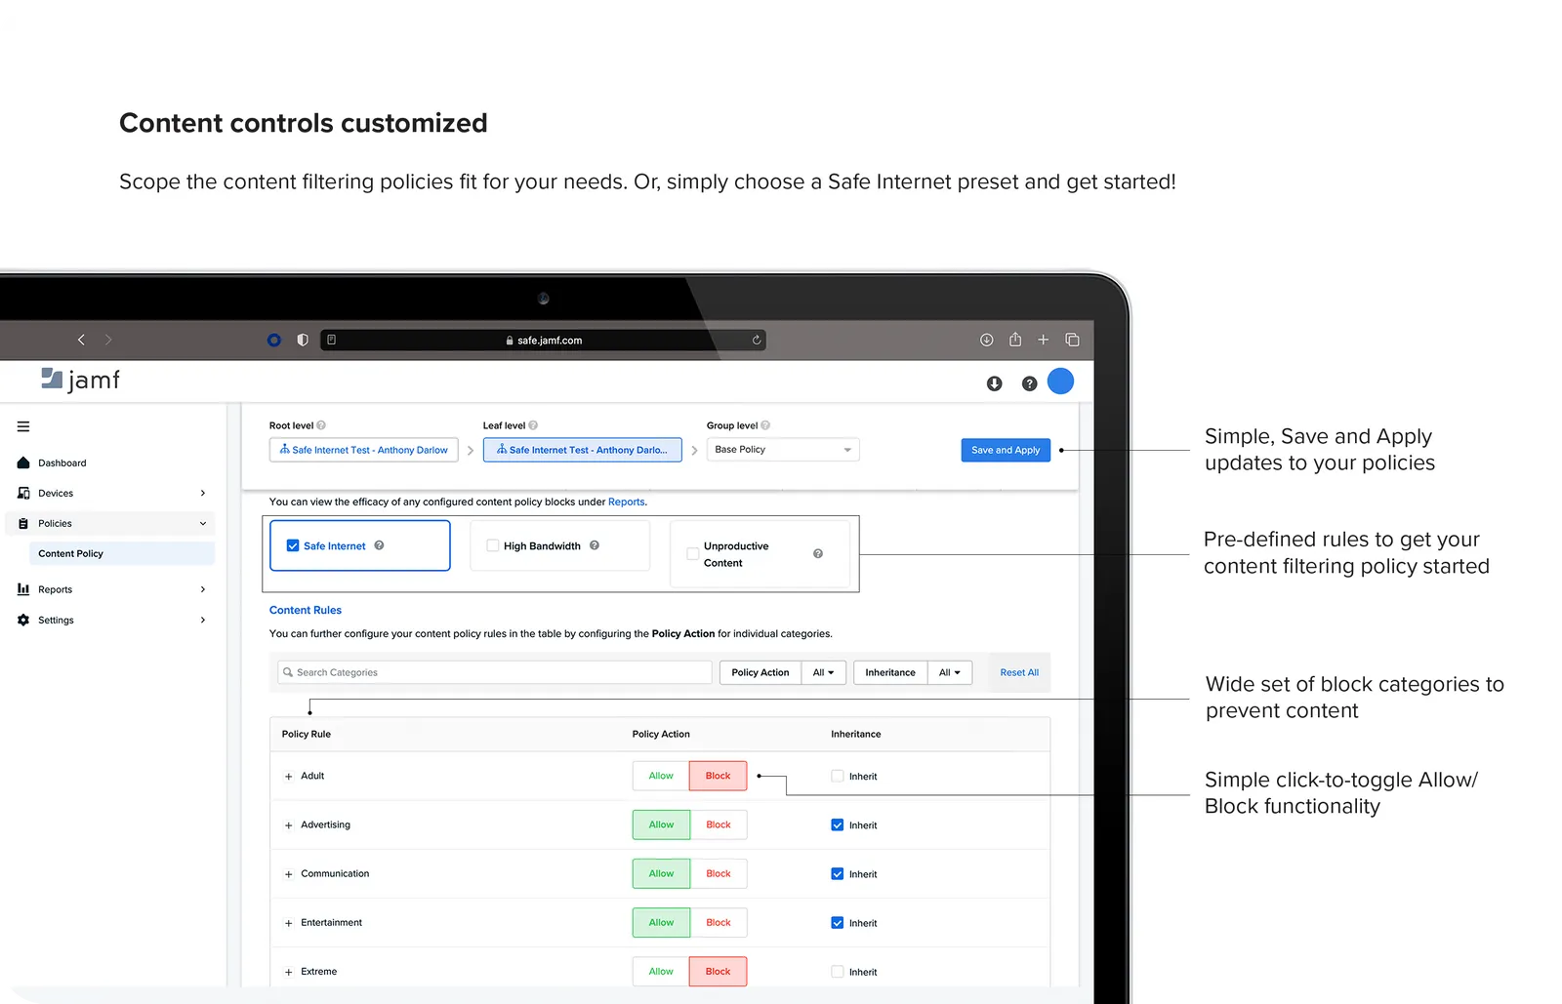The width and height of the screenshot is (1562, 1004).
Task: Open the Policy Action All filter dropdown
Action: tap(823, 672)
